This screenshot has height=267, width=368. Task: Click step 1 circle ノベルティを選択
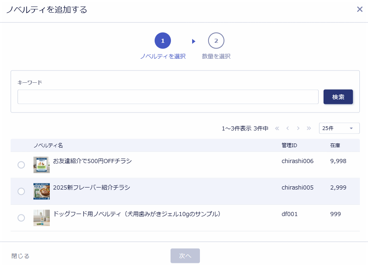(162, 41)
